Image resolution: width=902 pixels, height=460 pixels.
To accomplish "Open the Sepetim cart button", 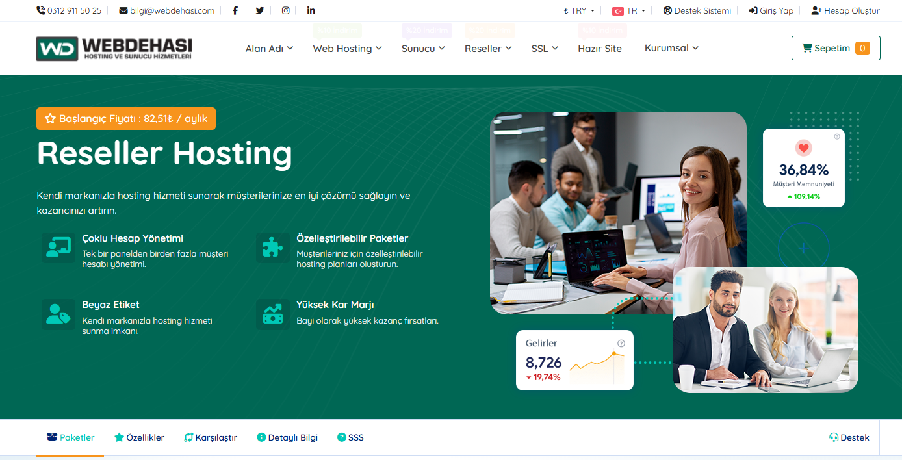I will click(835, 48).
